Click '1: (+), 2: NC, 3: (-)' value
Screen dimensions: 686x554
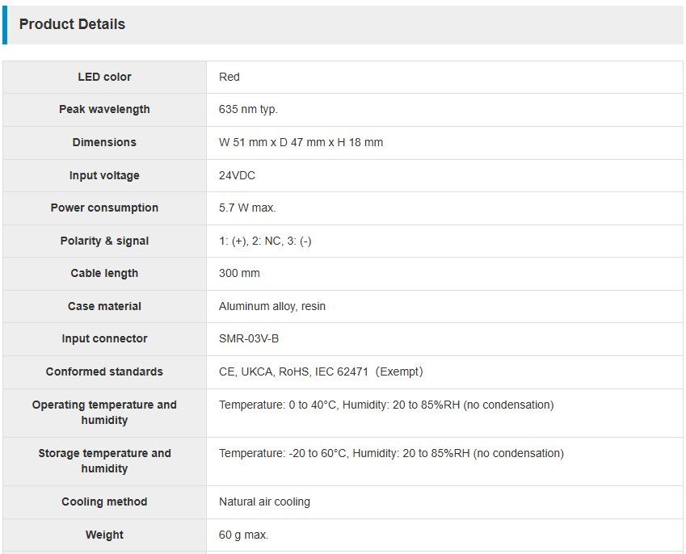click(265, 241)
